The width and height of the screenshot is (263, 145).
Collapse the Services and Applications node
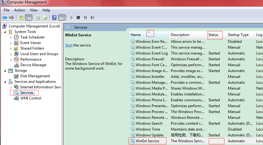(x=5, y=82)
